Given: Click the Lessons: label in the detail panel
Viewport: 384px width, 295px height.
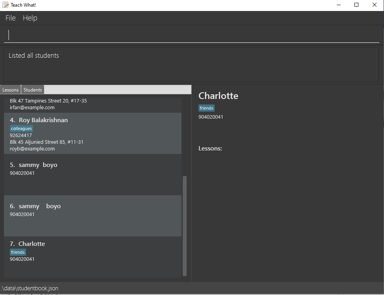Looking at the screenshot, I should click(x=210, y=148).
